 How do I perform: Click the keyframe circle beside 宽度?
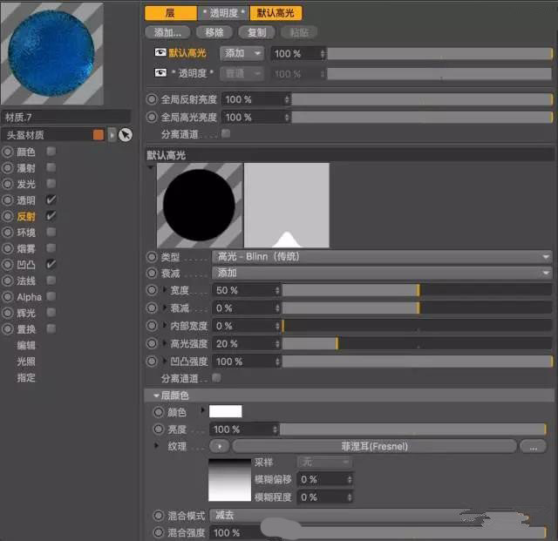point(152,290)
